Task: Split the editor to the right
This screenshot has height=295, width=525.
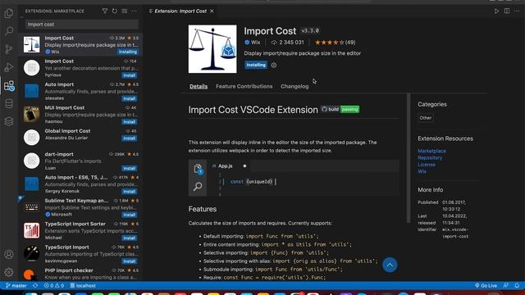Action: (507, 11)
